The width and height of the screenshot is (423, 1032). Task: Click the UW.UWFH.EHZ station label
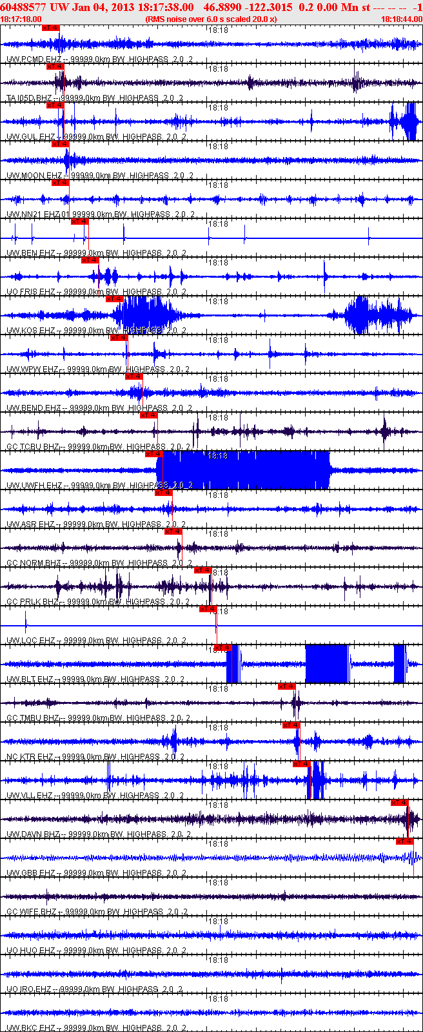pos(100,486)
